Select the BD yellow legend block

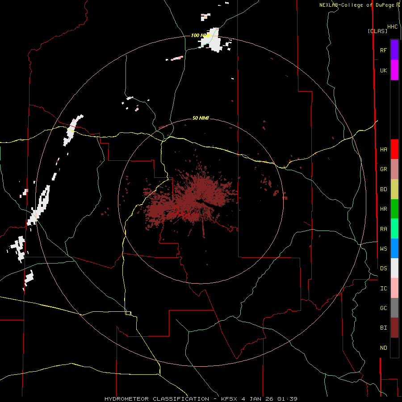tap(394, 189)
